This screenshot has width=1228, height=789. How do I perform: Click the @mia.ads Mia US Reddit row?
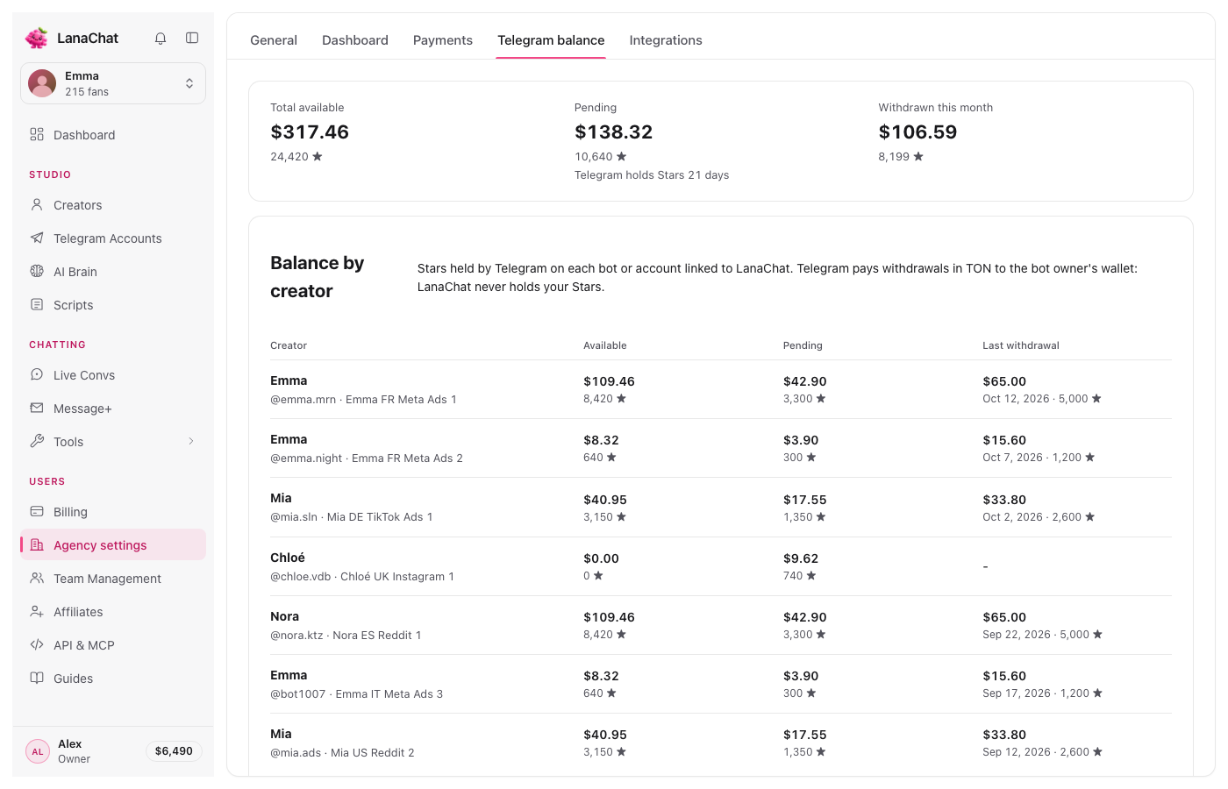[721, 743]
